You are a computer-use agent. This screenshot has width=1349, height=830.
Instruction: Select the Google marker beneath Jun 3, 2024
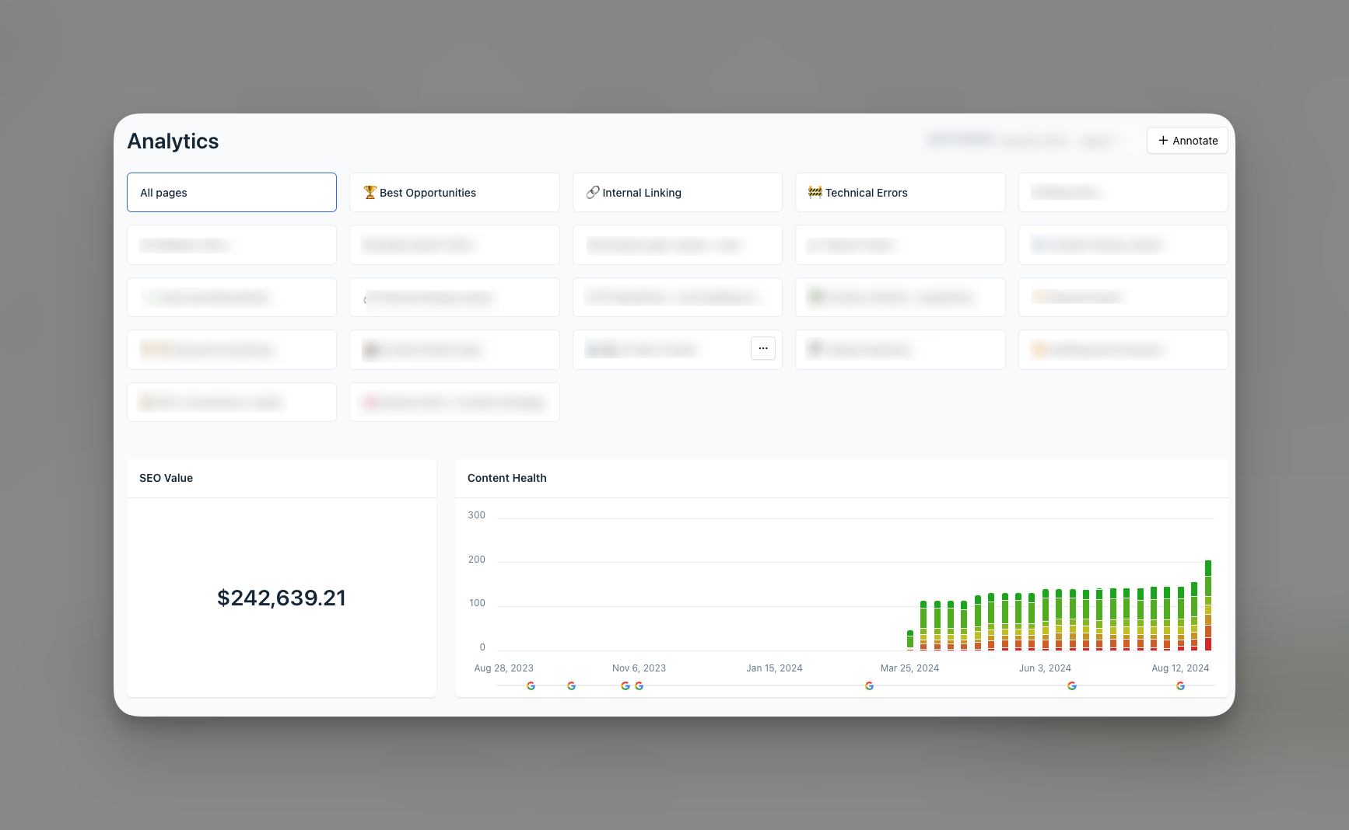pyautogui.click(x=1072, y=685)
